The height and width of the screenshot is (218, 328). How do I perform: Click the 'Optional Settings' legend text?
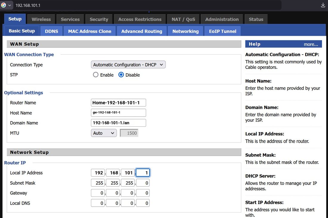click(x=24, y=93)
